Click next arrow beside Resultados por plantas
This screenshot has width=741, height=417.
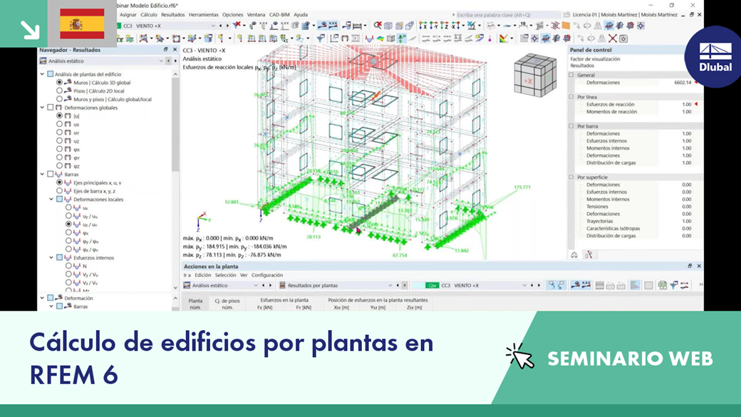pyautogui.click(x=405, y=285)
